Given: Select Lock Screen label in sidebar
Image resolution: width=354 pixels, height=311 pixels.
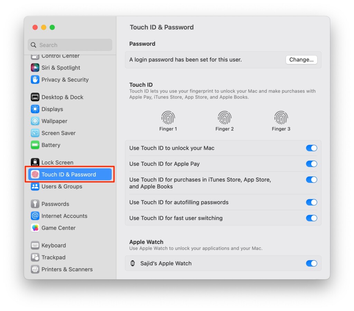Looking at the screenshot, I should click(57, 163).
